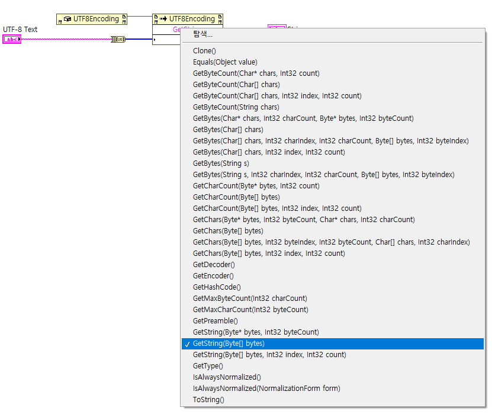Image resolution: width=492 pixels, height=414 pixels.
Task: Select GetBytes(String s) method
Action: pyautogui.click(x=333, y=163)
